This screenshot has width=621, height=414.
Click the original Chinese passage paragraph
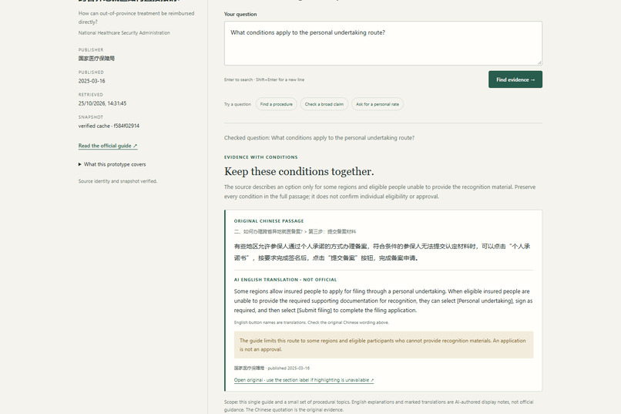click(x=382, y=252)
